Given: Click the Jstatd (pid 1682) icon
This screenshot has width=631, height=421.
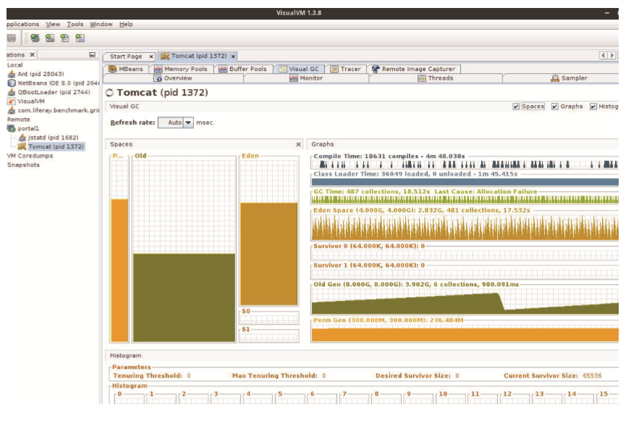Looking at the screenshot, I should coord(22,138).
